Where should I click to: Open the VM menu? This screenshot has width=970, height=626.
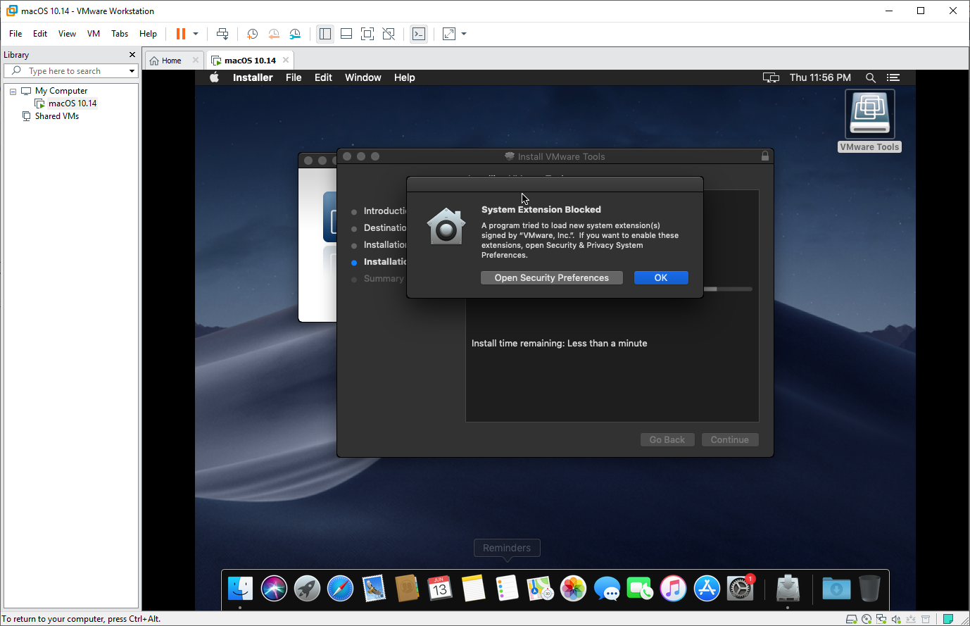tap(93, 33)
